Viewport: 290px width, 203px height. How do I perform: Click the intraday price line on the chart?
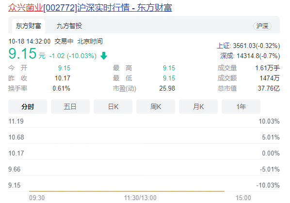(127, 191)
